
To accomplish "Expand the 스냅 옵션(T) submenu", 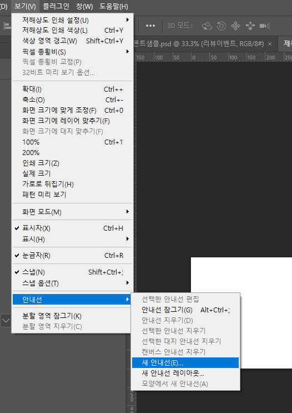I will click(73, 283).
